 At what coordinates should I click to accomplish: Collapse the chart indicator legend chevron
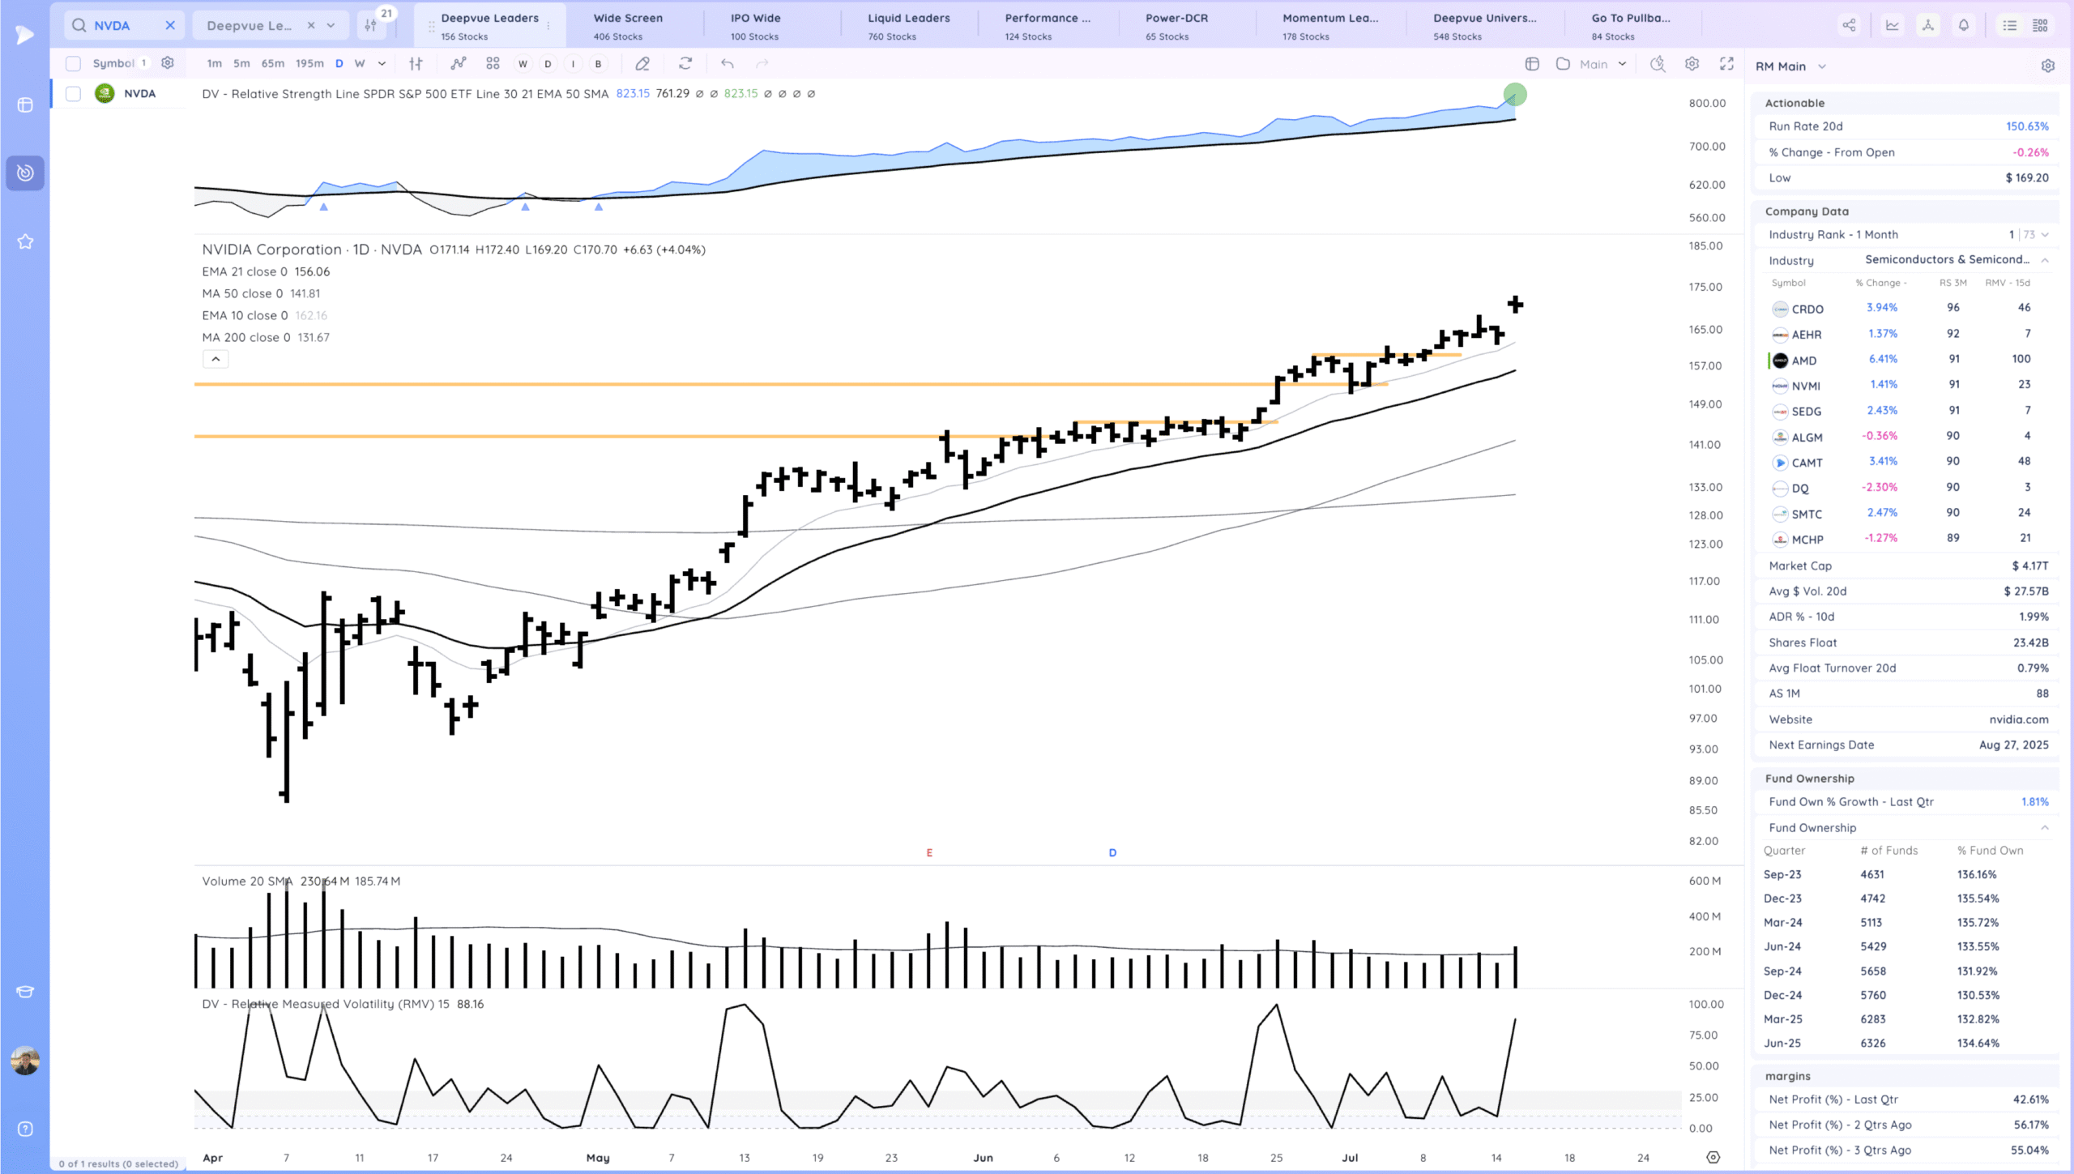(216, 358)
